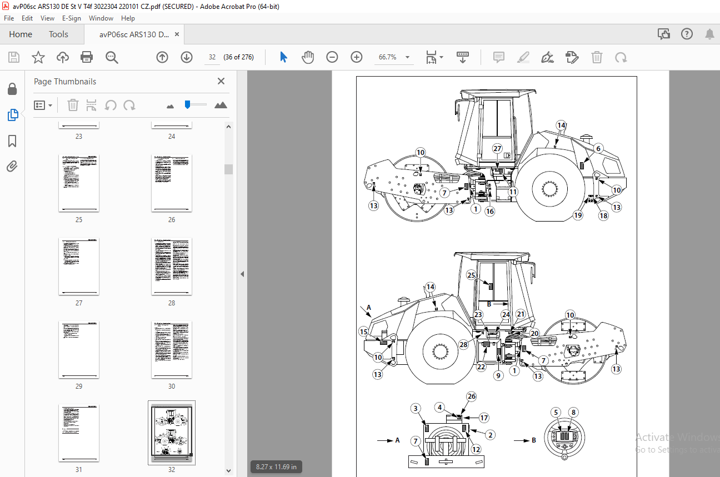Image resolution: width=720 pixels, height=477 pixels.
Task: Click the upload to cloud icon
Action: pos(63,57)
